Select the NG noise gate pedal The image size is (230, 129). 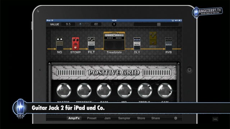[x=60, y=44]
